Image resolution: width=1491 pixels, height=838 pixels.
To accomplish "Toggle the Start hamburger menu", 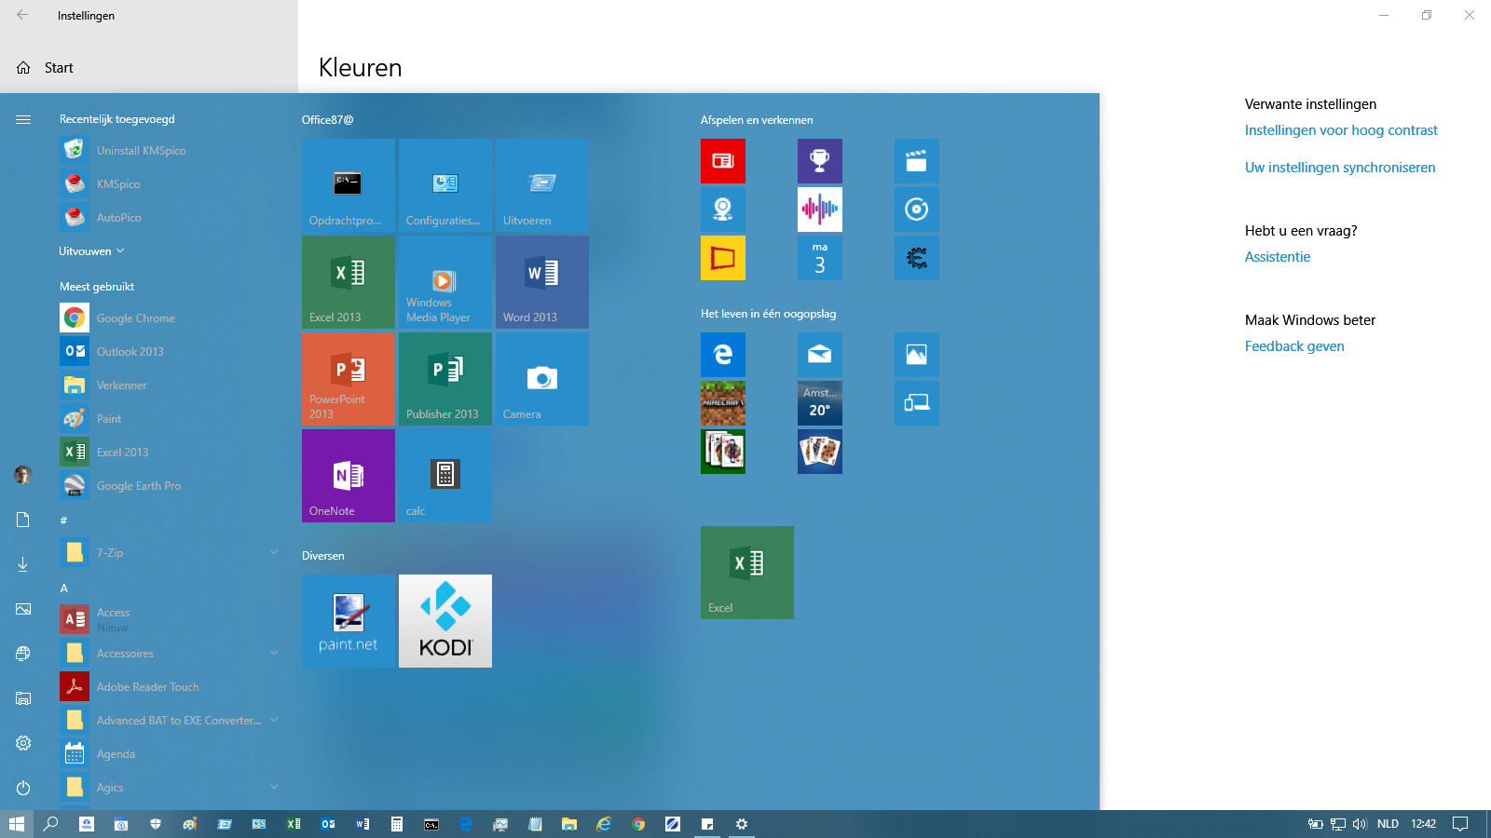I will (x=23, y=119).
